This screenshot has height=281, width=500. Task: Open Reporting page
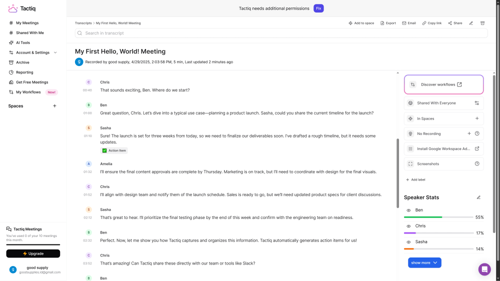24,72
